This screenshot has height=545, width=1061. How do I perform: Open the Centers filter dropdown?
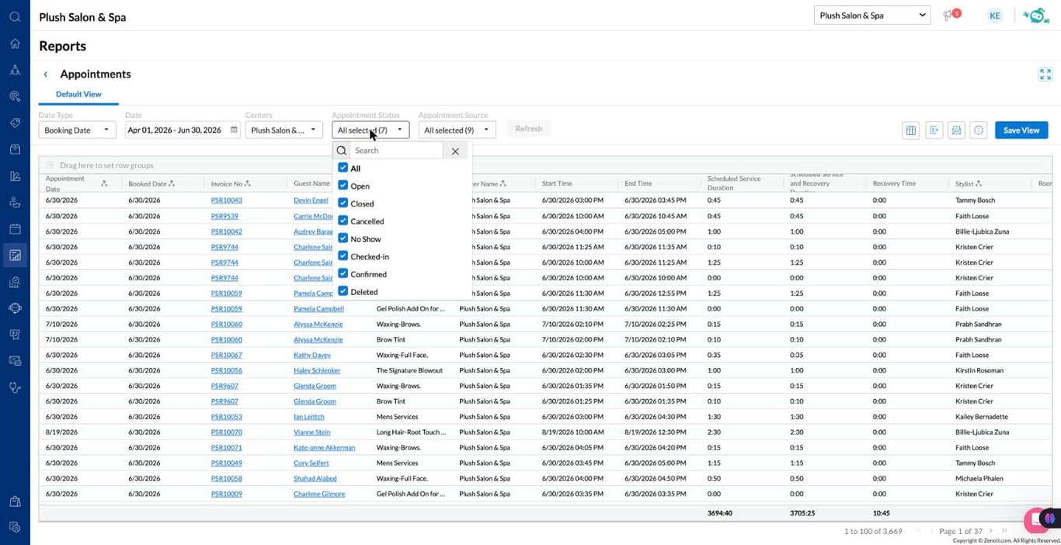pyautogui.click(x=284, y=130)
